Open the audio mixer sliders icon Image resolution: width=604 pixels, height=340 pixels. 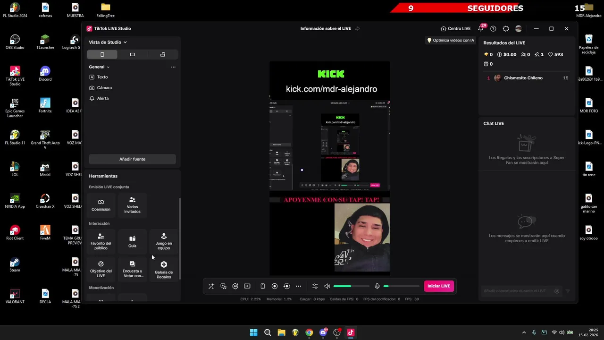click(x=315, y=286)
